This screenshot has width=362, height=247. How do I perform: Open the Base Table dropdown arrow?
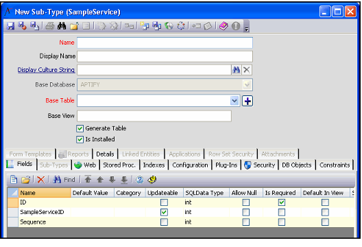(x=234, y=101)
